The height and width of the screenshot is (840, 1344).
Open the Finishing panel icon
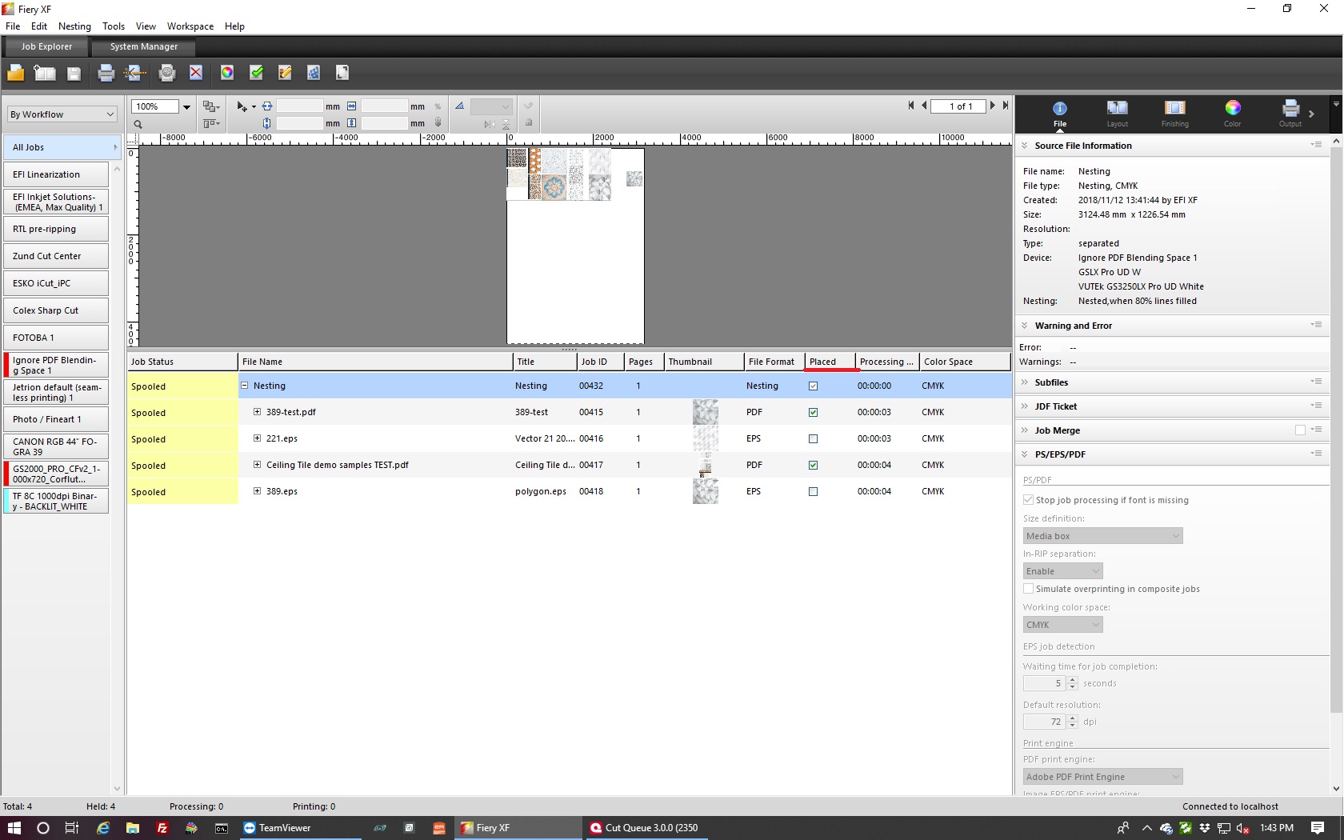pos(1174,113)
